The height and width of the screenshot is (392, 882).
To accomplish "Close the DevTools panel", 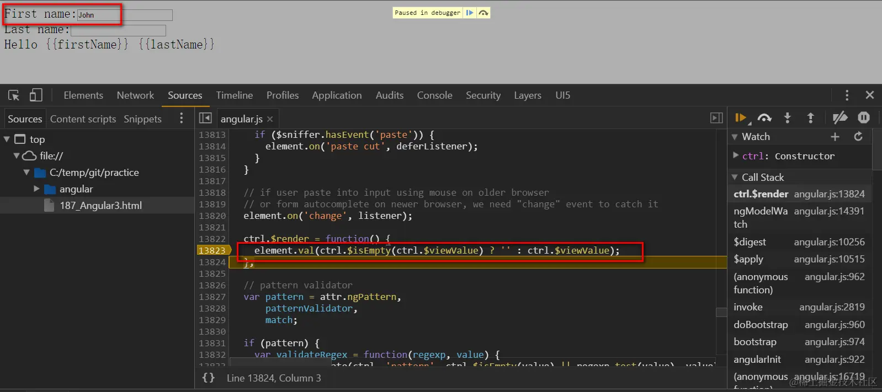I will [x=870, y=95].
